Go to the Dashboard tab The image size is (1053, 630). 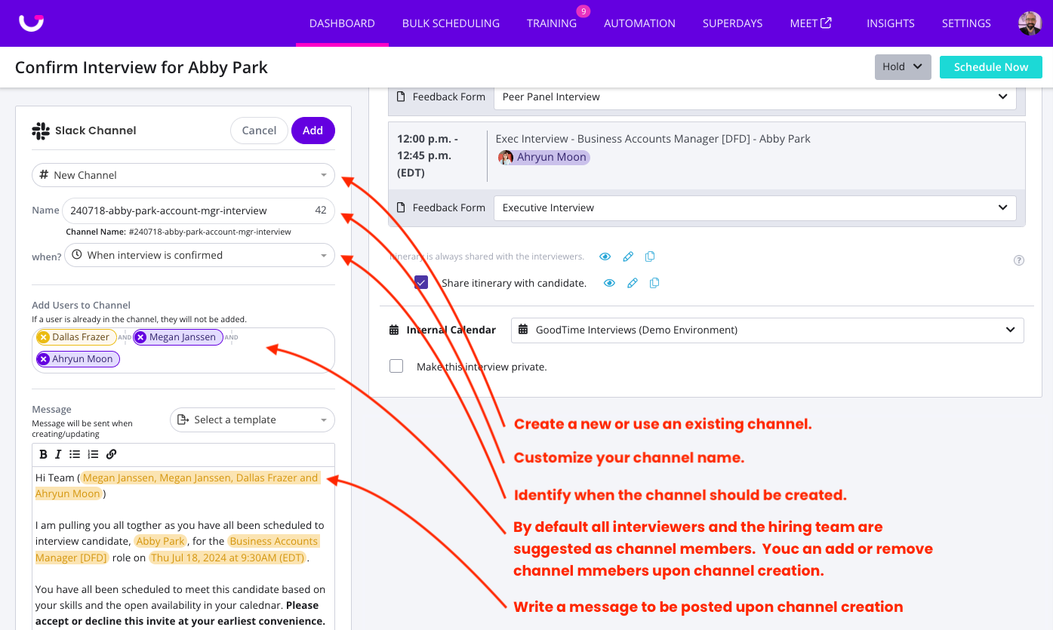[x=342, y=23]
